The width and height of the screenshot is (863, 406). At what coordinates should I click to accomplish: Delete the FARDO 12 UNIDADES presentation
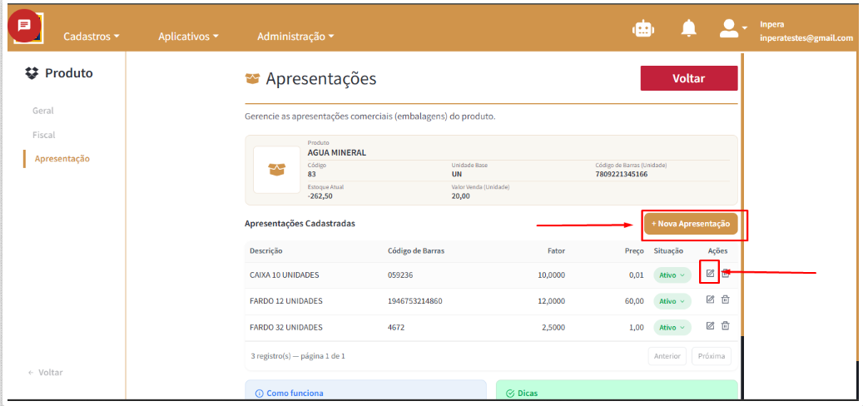(x=726, y=300)
